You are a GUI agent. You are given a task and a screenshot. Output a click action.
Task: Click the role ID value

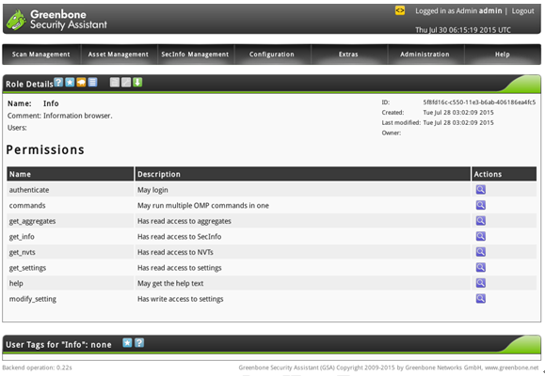coord(479,102)
